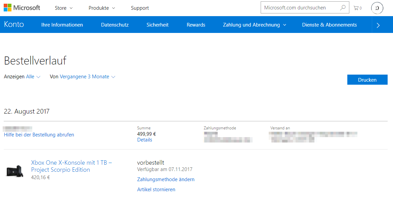This screenshot has width=393, height=205.
Task: Click the search magnifier icon
Action: tap(343, 8)
